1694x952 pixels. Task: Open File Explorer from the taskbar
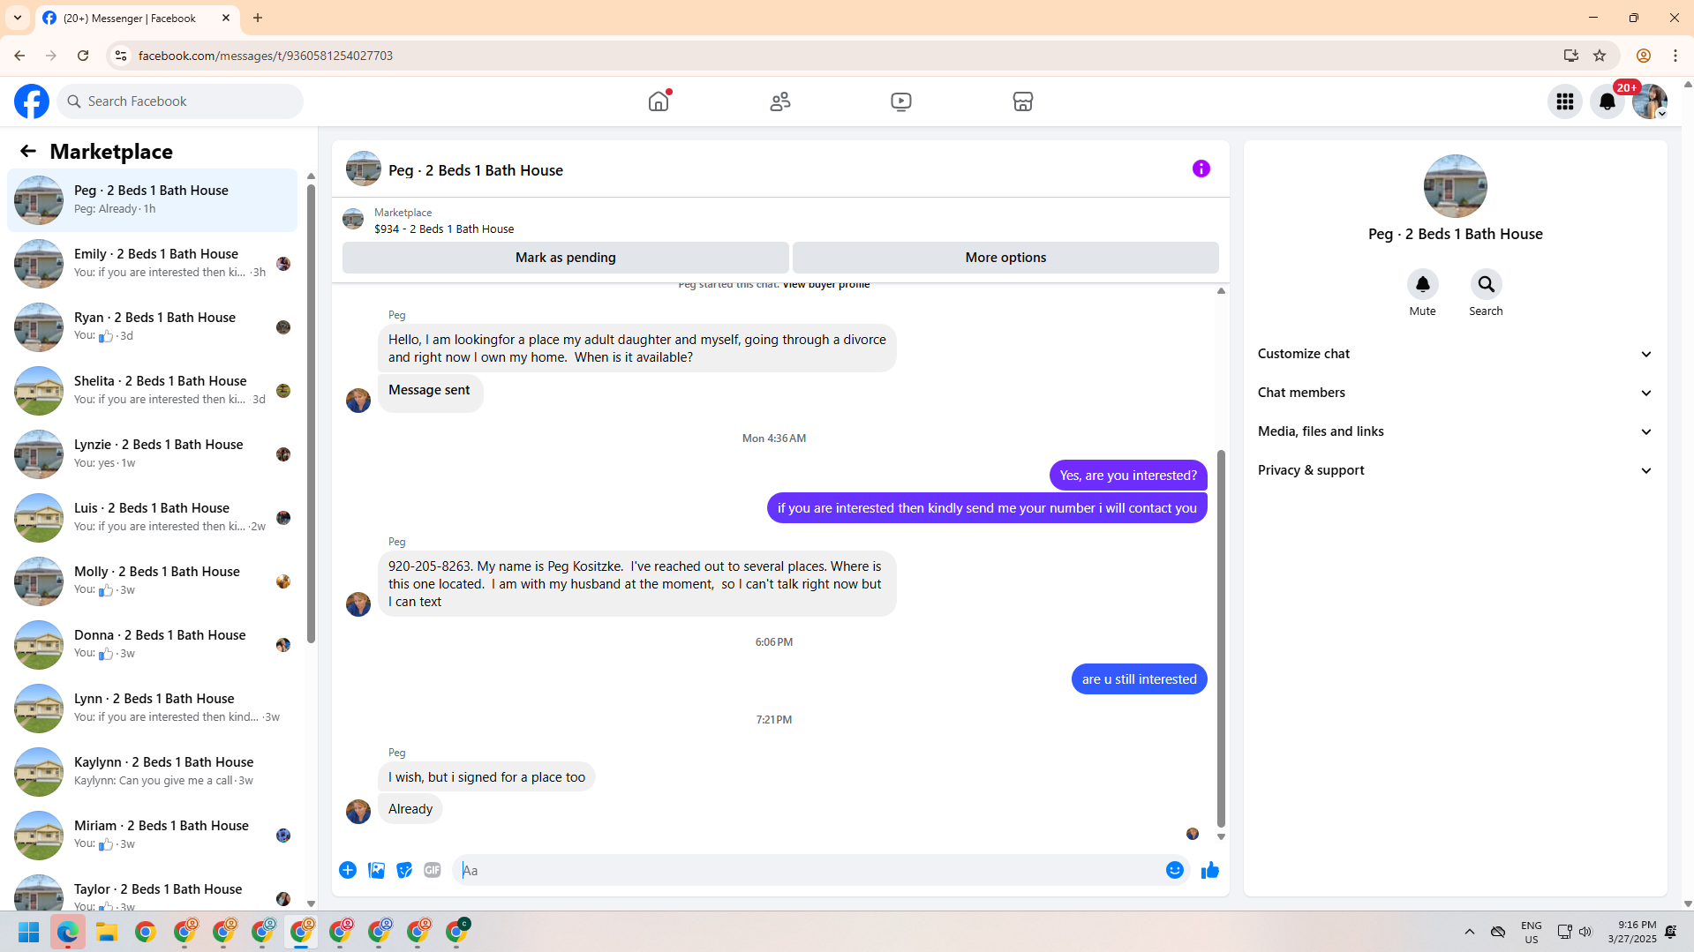(107, 932)
